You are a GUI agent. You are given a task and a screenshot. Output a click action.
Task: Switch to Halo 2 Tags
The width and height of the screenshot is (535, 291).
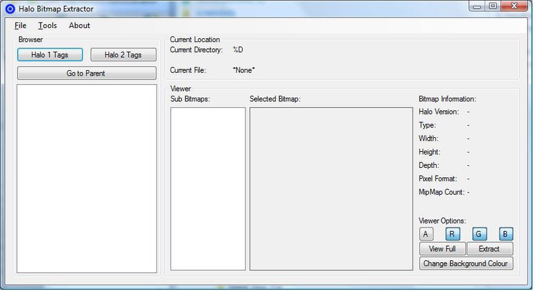pos(123,55)
